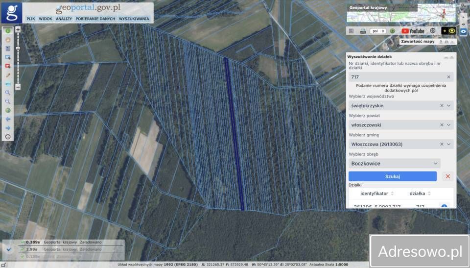Image resolution: width=470 pixels, height=268 pixels.
Task: Open the powiat włoszczowski dropdown
Action: pos(448,125)
